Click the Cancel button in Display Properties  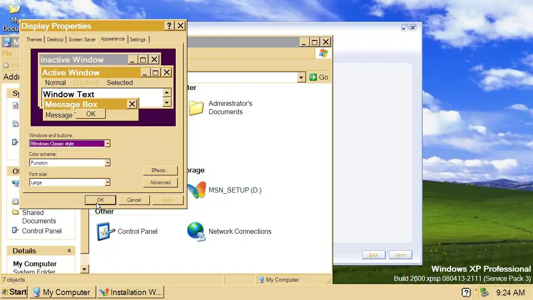(x=134, y=200)
